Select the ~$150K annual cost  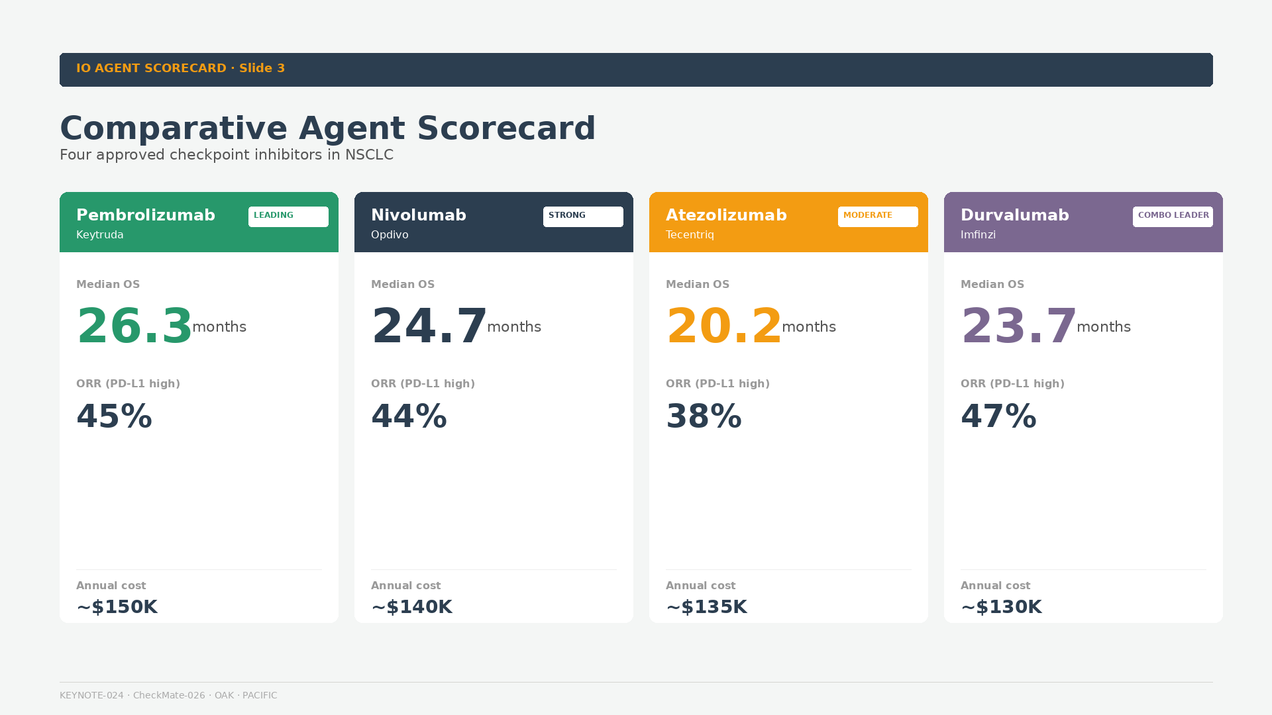click(x=117, y=606)
